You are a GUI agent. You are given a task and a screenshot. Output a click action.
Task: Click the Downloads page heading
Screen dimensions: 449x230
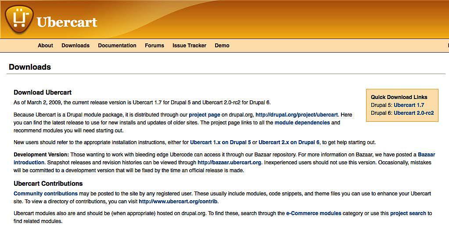(x=30, y=67)
